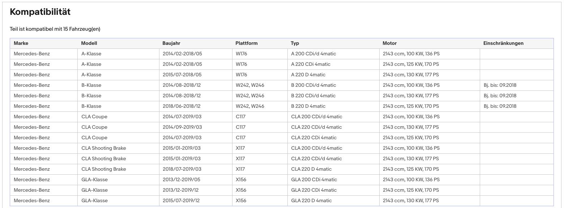This screenshot has height=208, width=564.
Task: Click 'A-Klasse' in the A 200 CDi/d row
Action: pos(91,54)
